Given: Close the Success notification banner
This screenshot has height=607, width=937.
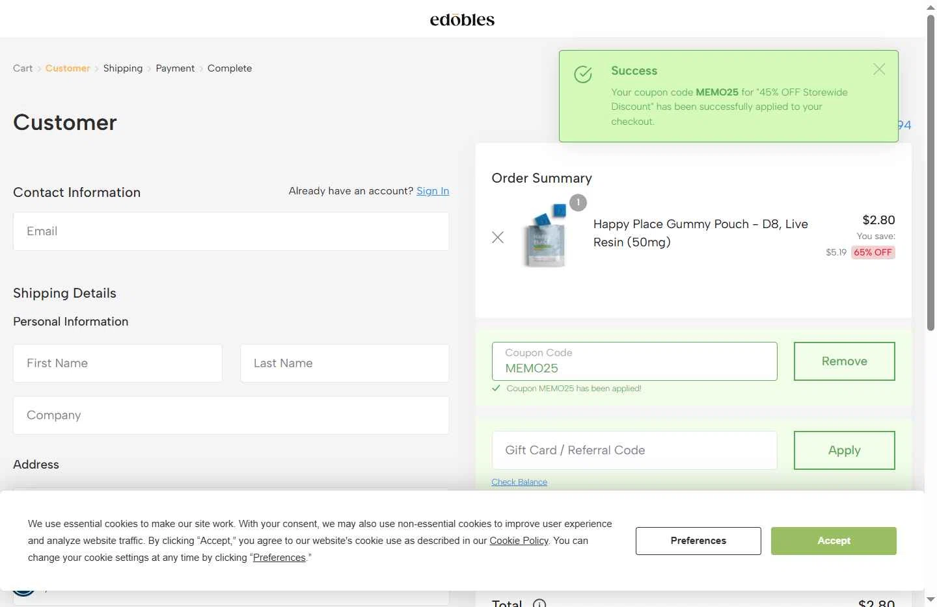Looking at the screenshot, I should tap(879, 69).
